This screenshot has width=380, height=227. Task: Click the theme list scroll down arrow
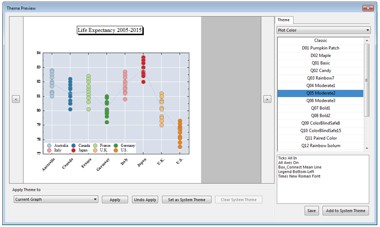[x=367, y=148]
